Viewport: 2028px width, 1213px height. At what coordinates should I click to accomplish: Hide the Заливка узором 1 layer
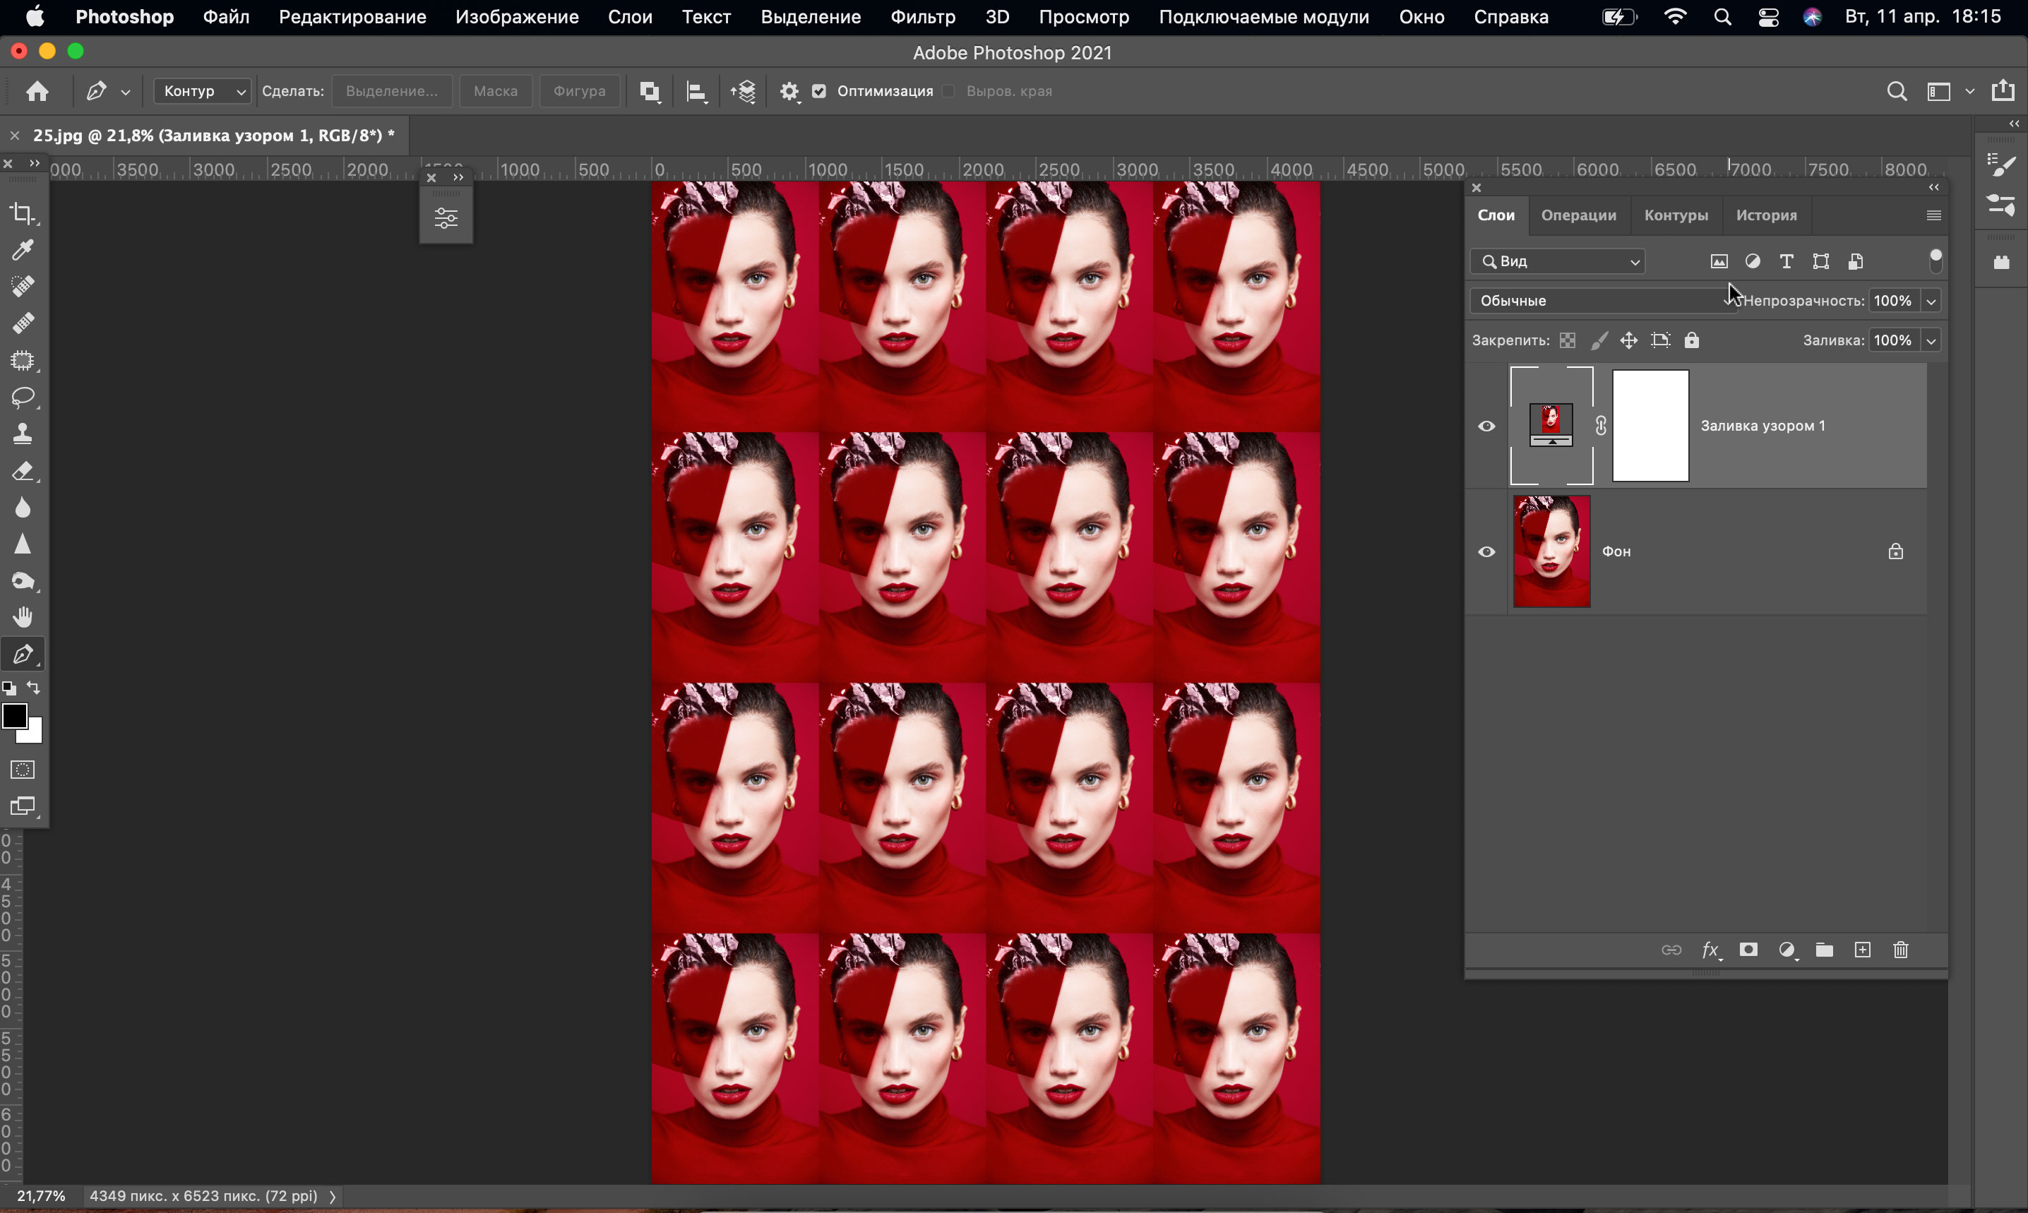pyautogui.click(x=1486, y=426)
